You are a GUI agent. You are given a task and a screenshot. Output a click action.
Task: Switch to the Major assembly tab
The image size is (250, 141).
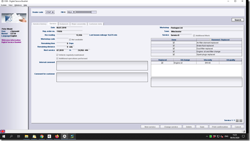[x=78, y=24]
